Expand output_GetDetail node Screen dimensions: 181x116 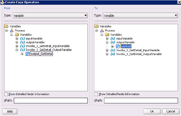tap(22, 54)
